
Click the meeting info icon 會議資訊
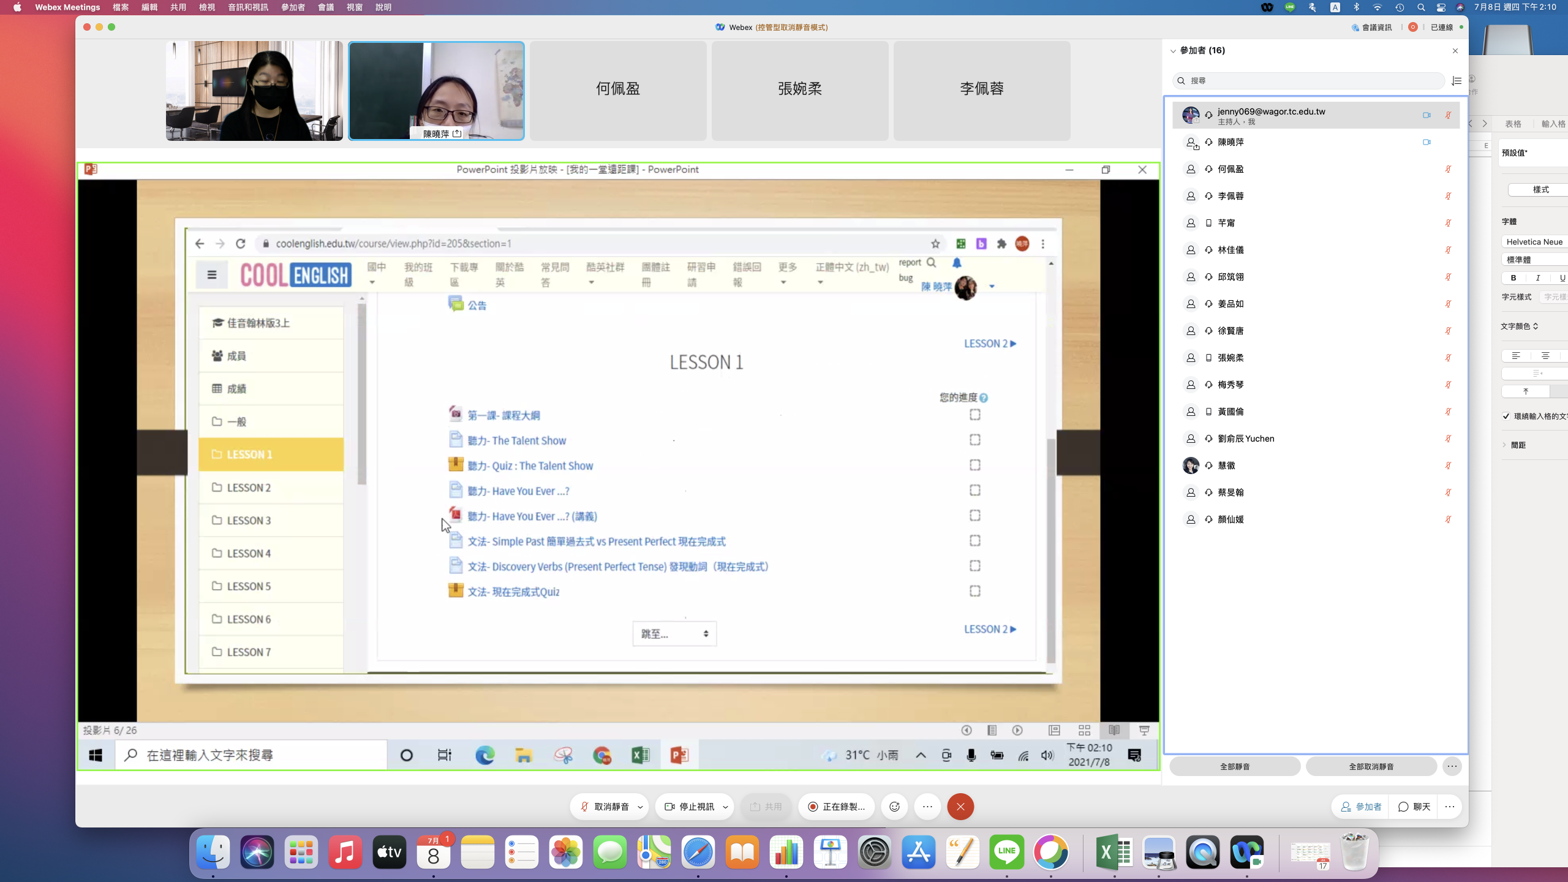(x=1371, y=27)
